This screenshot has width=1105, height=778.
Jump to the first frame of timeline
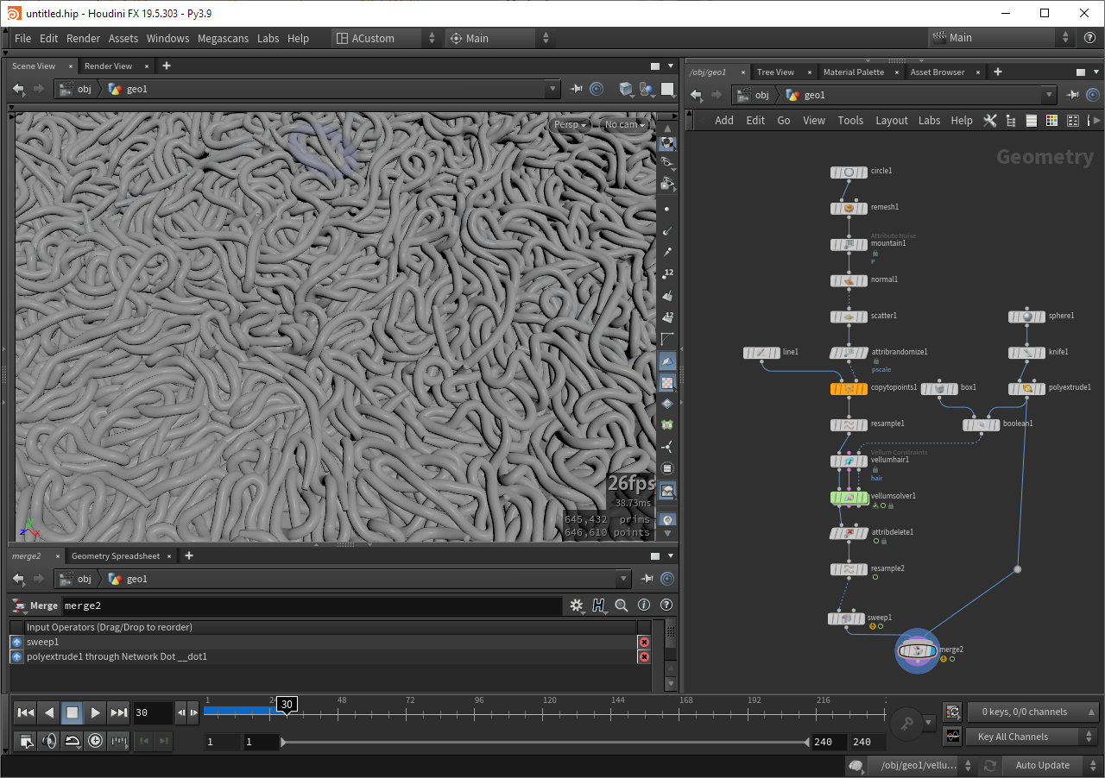click(x=26, y=712)
